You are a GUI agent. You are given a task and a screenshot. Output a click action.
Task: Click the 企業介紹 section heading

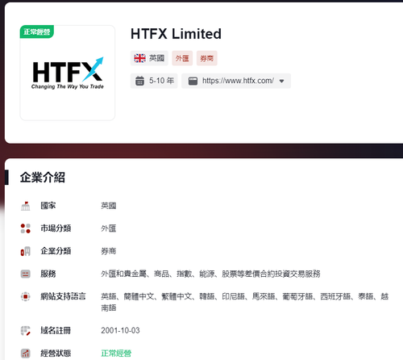[x=43, y=178]
